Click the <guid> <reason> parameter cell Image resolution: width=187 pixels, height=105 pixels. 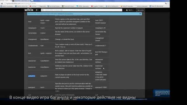pos(46,53)
